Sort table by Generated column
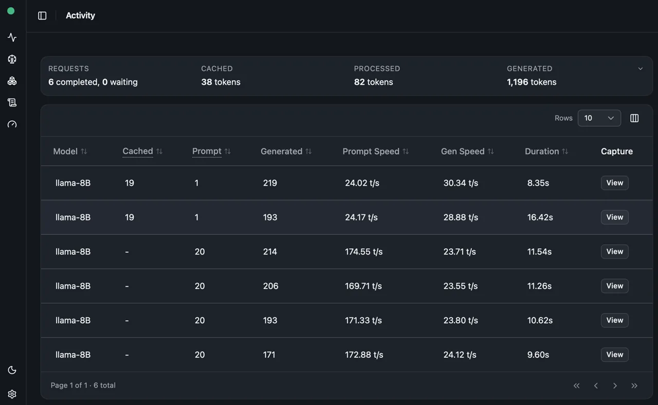 (286, 151)
